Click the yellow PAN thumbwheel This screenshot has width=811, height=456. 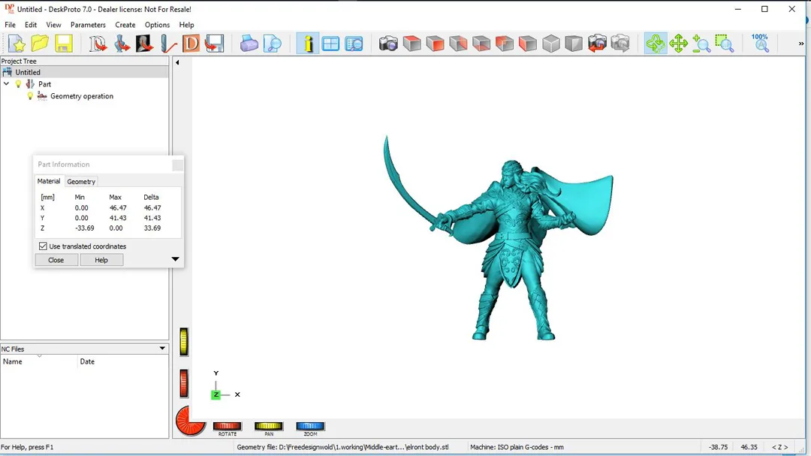[268, 426]
